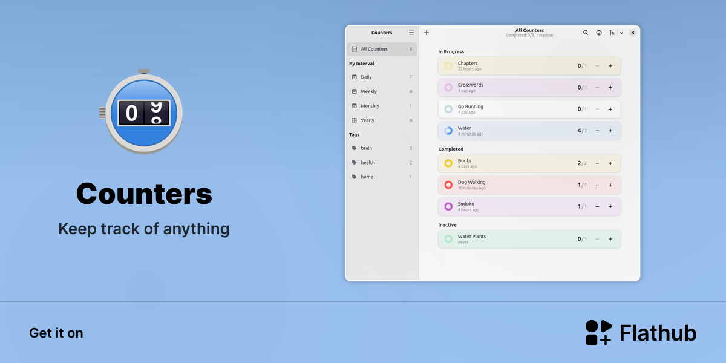Filter by Daily interval
Screen dimensions: 726x363
382,77
